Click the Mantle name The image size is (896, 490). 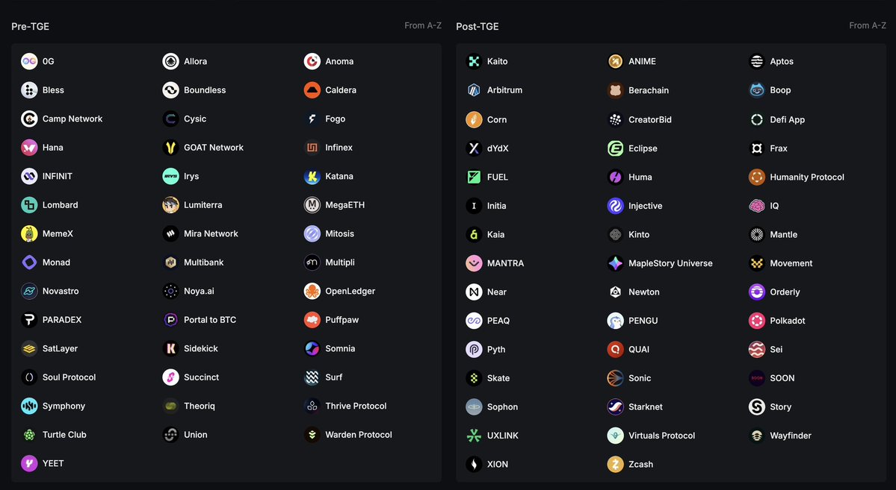point(783,234)
